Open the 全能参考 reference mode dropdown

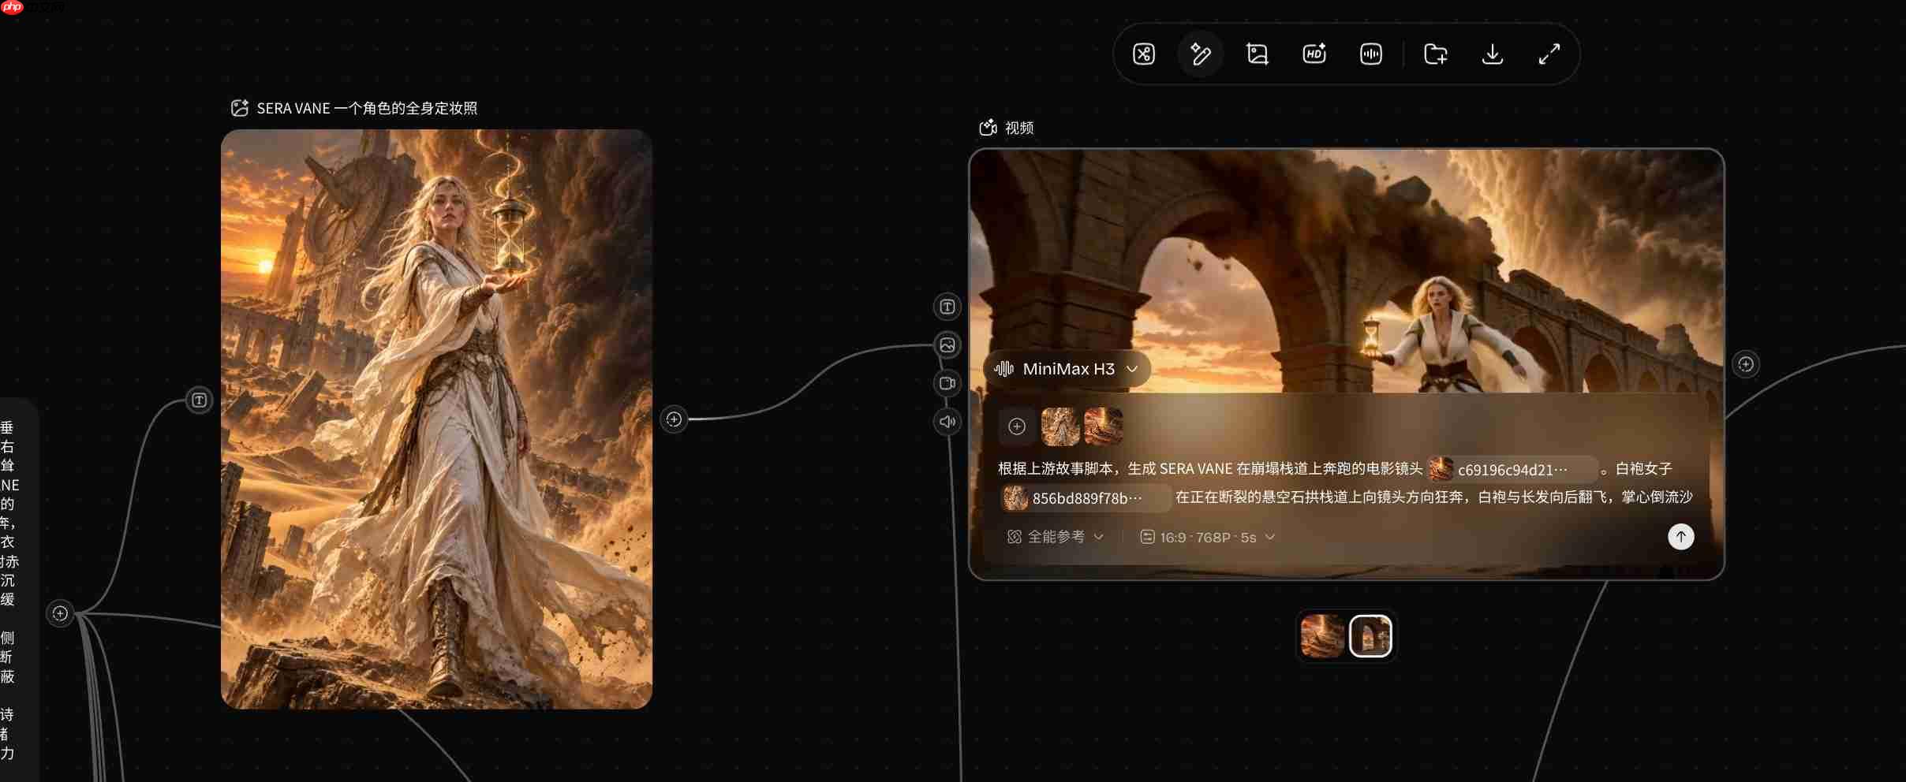coord(1055,537)
